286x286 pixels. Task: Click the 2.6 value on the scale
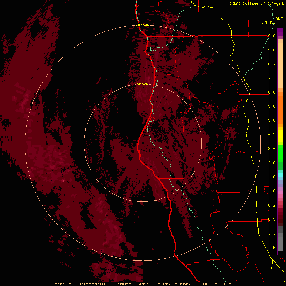272,163
